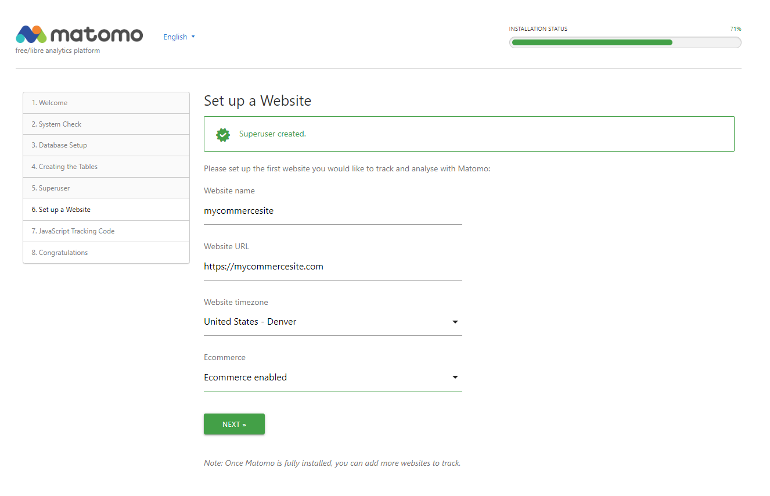Select step 6. Set up a Website
770x496 pixels.
pyautogui.click(x=106, y=210)
